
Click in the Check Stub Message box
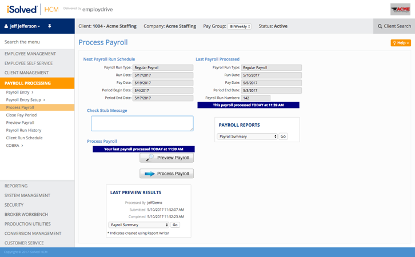click(142, 123)
